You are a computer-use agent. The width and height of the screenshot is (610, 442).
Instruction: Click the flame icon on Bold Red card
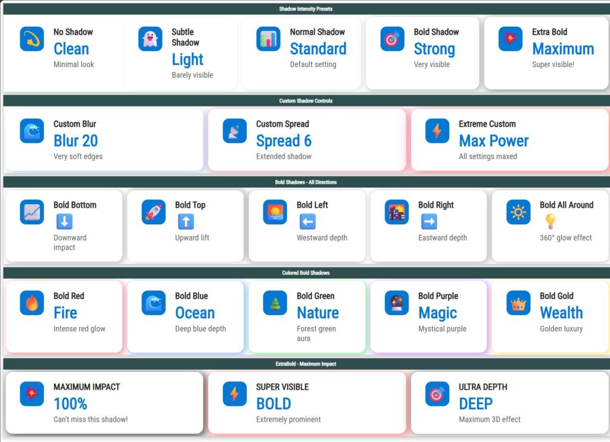pyautogui.click(x=32, y=303)
